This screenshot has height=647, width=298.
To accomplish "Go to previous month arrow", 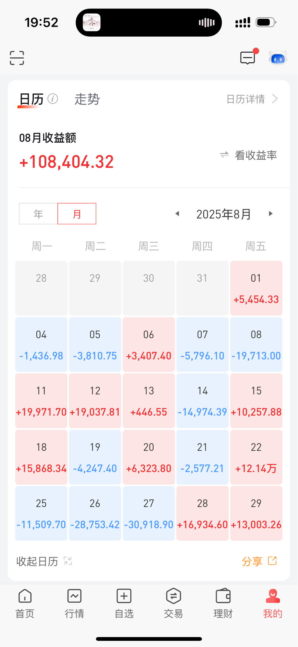I will tap(177, 214).
